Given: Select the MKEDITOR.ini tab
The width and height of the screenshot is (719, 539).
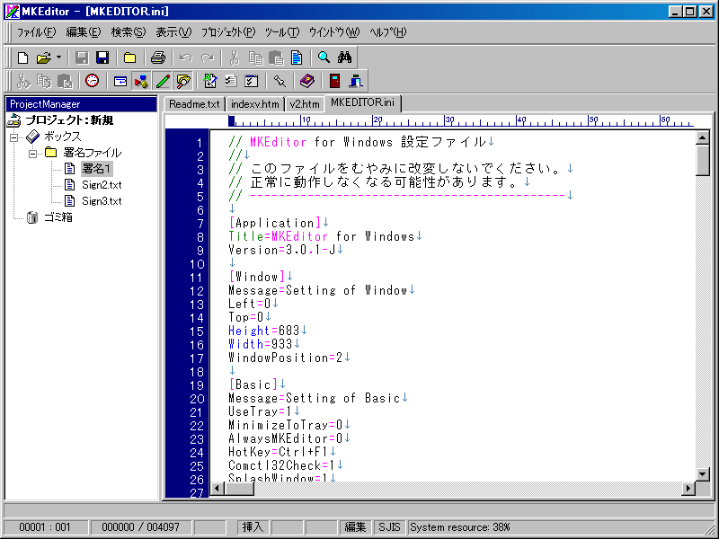Looking at the screenshot, I should [x=362, y=102].
